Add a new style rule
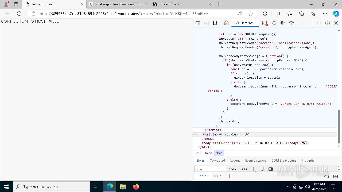 click(x=254, y=169)
